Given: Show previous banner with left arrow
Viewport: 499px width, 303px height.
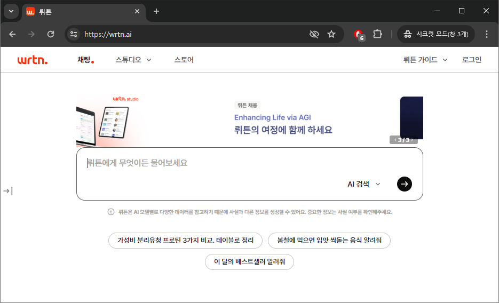Looking at the screenshot, I should (x=395, y=140).
